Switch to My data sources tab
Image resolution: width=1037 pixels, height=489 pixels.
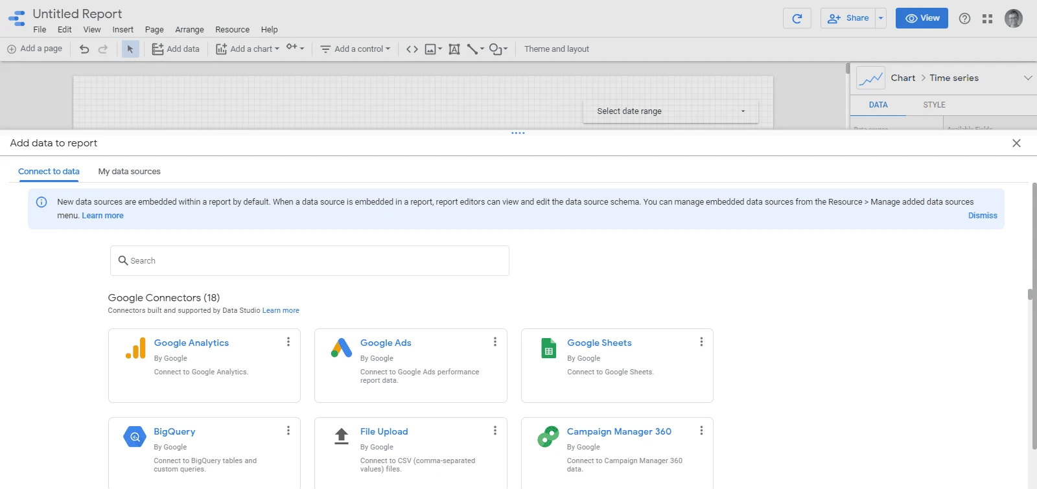[x=129, y=172]
